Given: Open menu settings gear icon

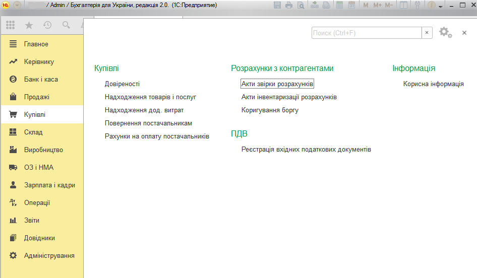Looking at the screenshot, I should tap(445, 32).
